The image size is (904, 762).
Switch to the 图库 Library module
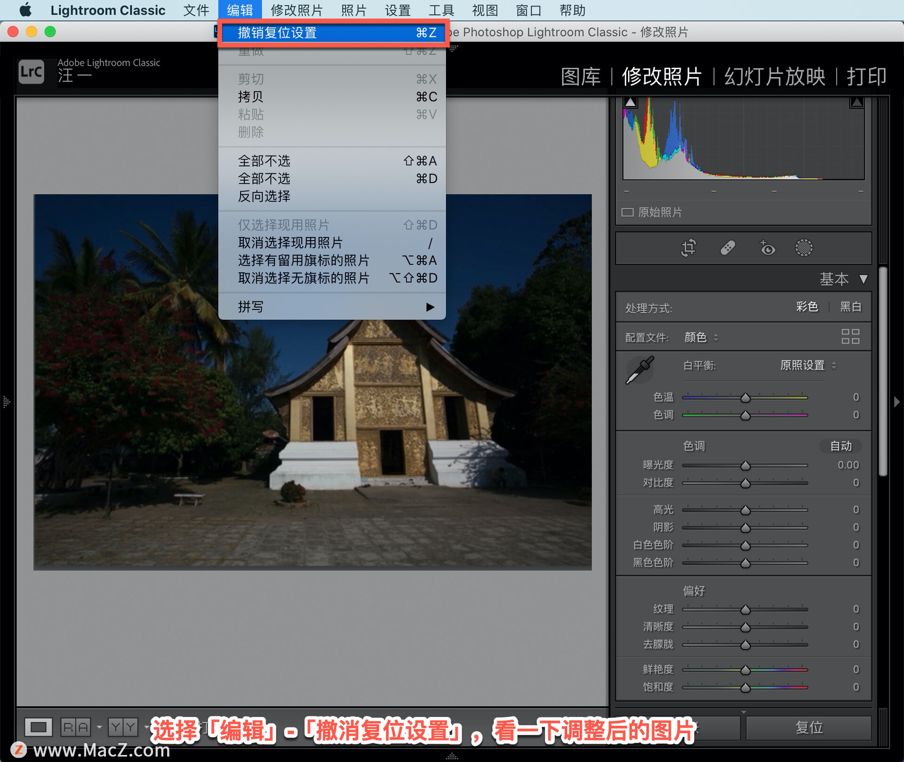tap(581, 76)
